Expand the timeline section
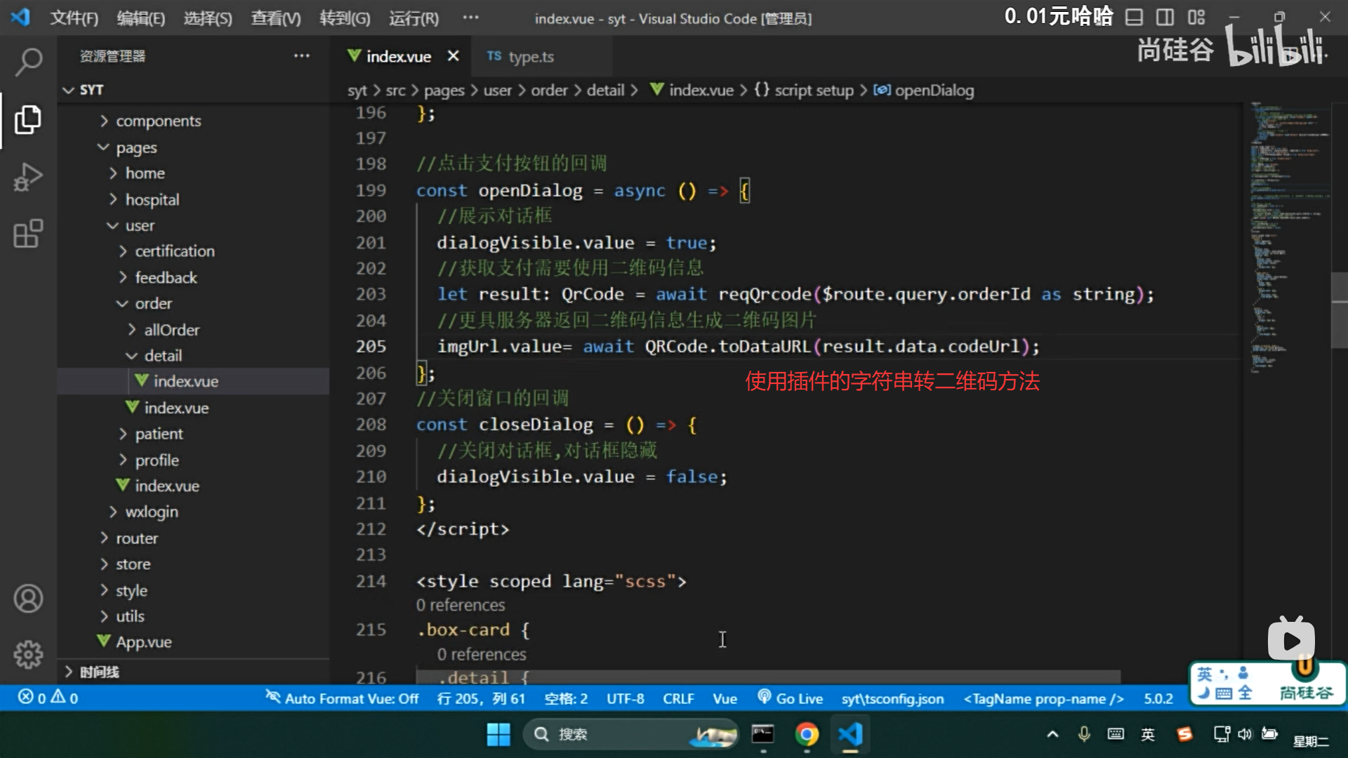The height and width of the screenshot is (758, 1348). [98, 672]
